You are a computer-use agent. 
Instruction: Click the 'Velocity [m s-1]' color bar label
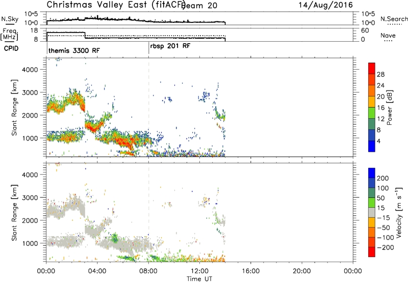pos(398,212)
